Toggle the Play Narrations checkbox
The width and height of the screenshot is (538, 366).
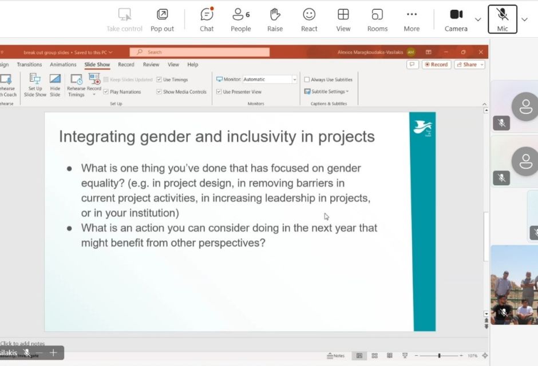[x=106, y=91]
